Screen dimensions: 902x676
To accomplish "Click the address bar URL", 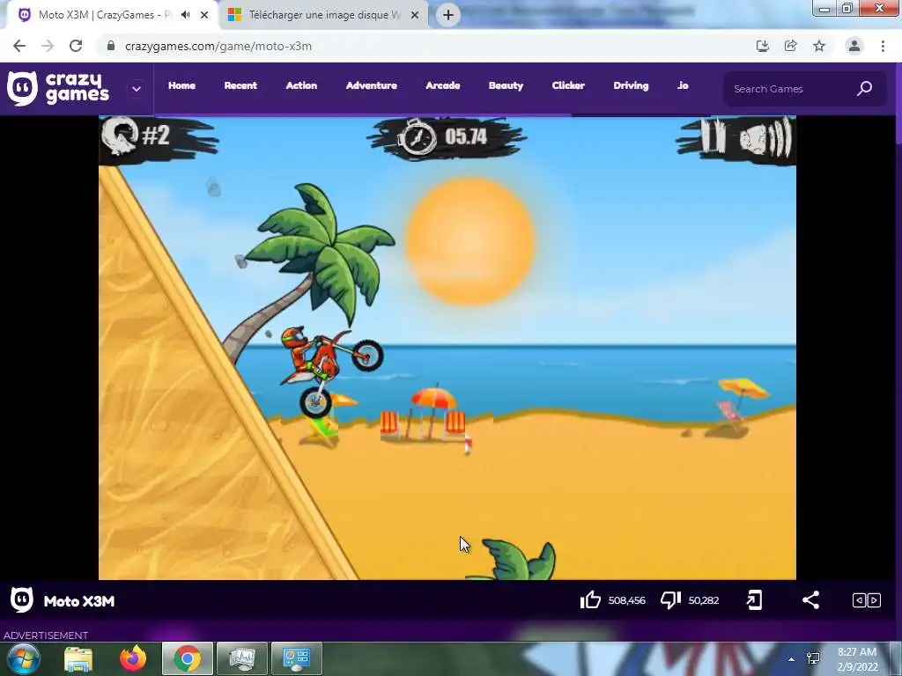I will [218, 46].
